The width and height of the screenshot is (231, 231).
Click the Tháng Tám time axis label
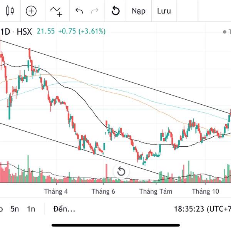tap(156, 191)
